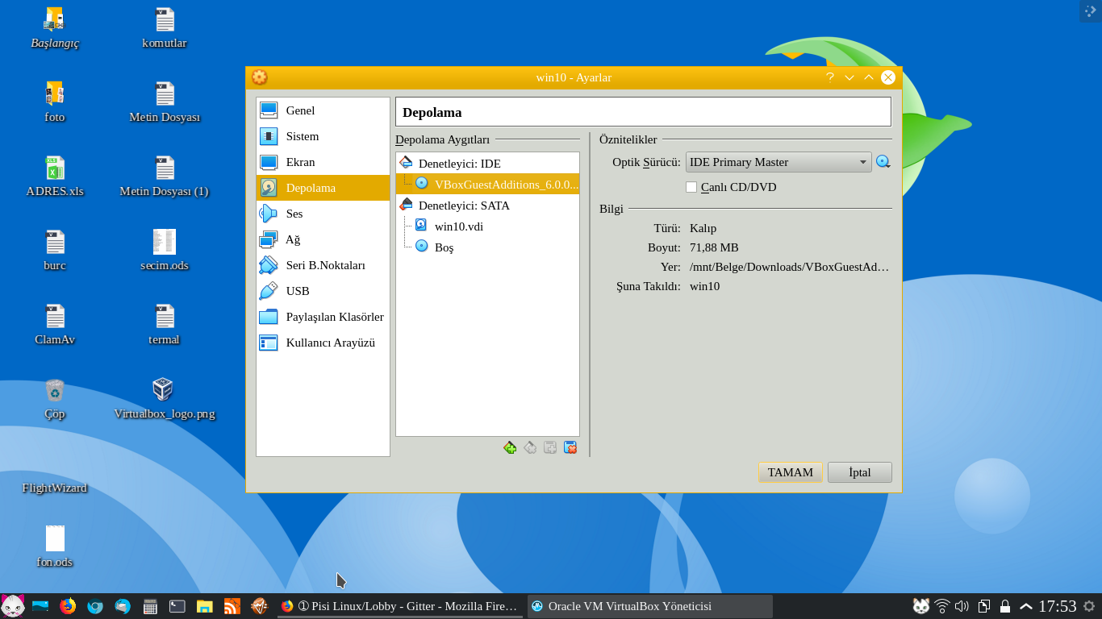Open the Paylaşılan Klasörler settings category

click(x=334, y=317)
